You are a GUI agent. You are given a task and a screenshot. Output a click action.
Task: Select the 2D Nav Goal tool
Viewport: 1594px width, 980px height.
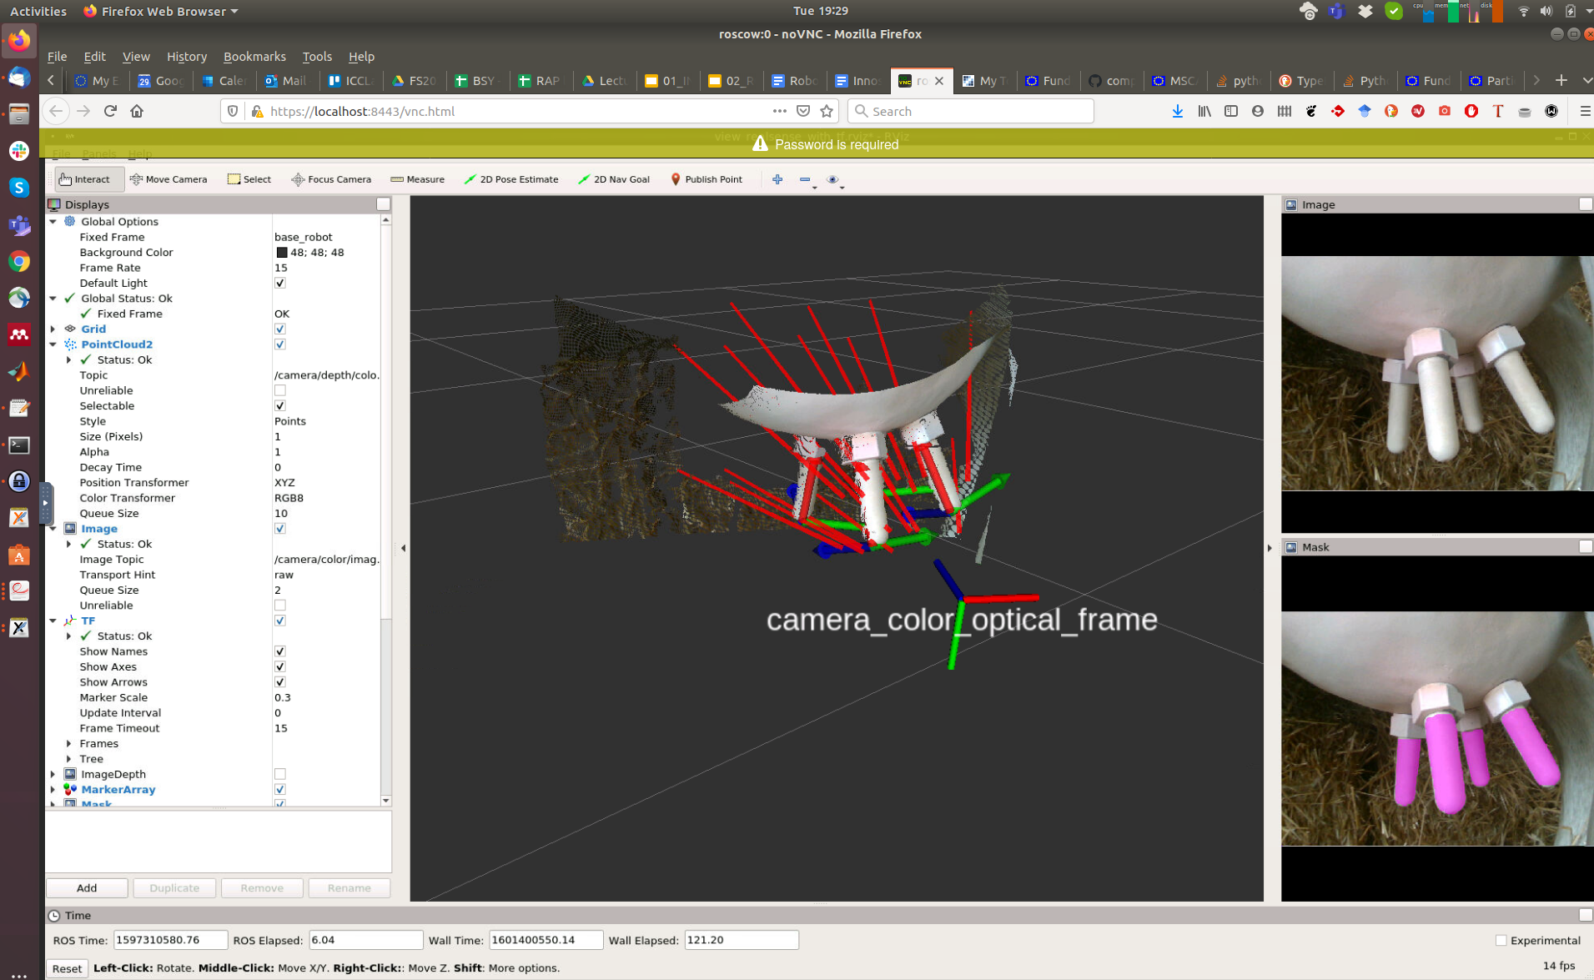[x=614, y=179]
